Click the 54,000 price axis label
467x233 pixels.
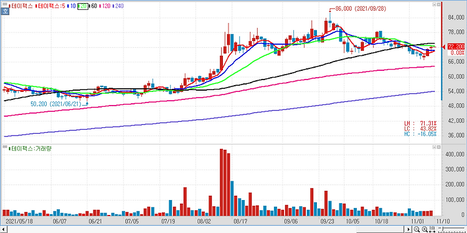click(456, 91)
